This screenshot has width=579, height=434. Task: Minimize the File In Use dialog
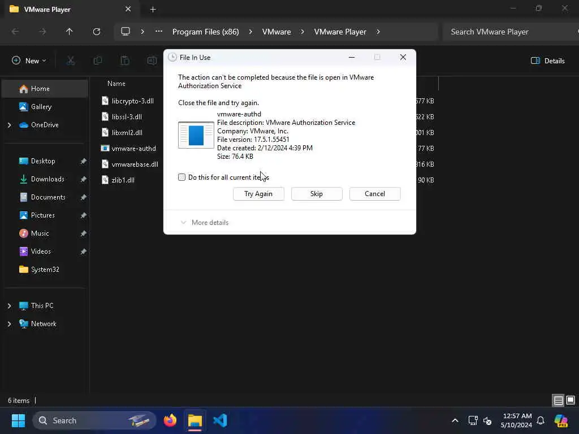352,57
